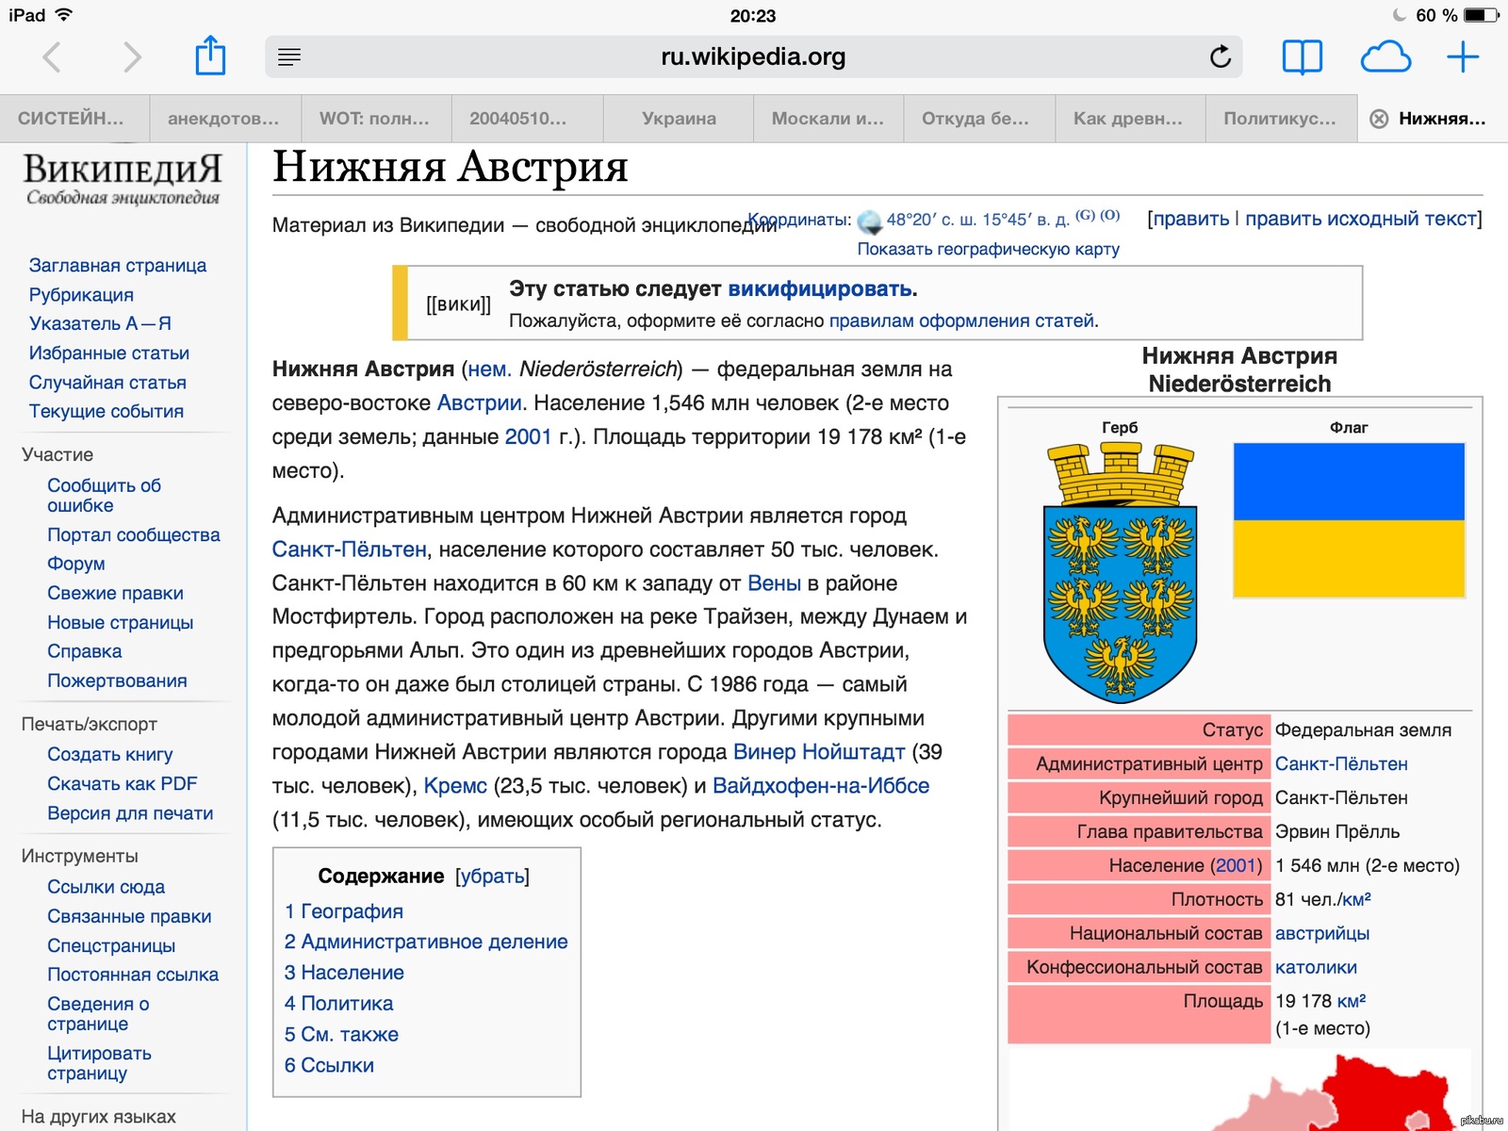The height and width of the screenshot is (1131, 1508).
Task: Switch to the Москали и… tab
Action: click(x=828, y=119)
